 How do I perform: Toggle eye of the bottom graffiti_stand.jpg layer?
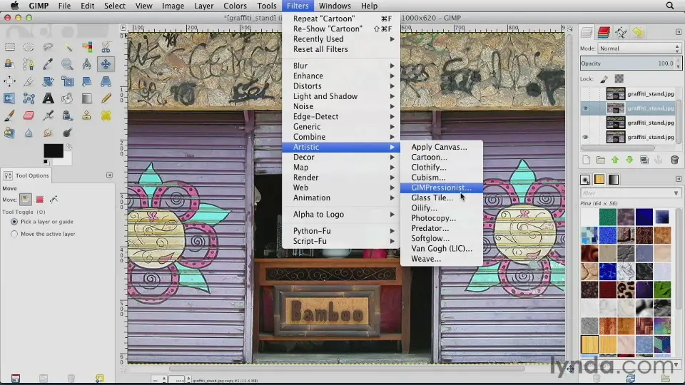tap(585, 137)
